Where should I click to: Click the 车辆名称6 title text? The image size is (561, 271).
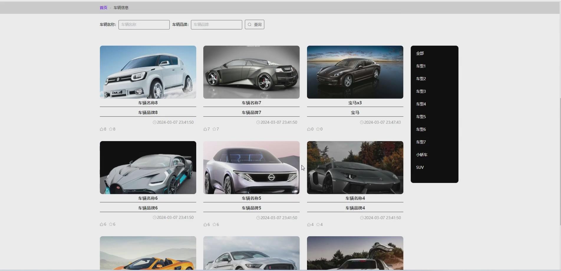click(148, 198)
